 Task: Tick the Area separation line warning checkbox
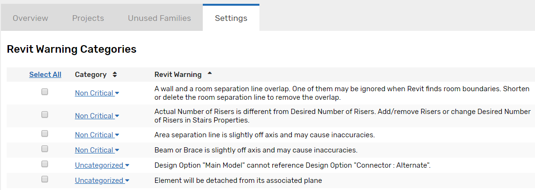pyautogui.click(x=45, y=133)
